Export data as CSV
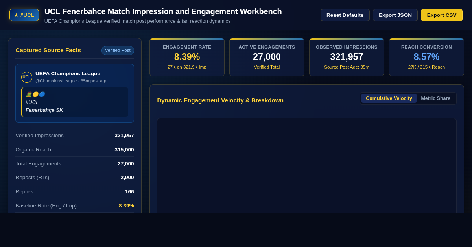472x247 pixels. tap(442, 15)
